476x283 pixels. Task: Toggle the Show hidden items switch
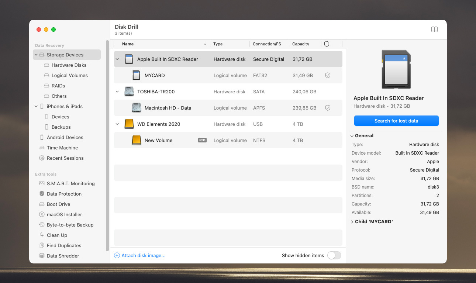tap(334, 255)
